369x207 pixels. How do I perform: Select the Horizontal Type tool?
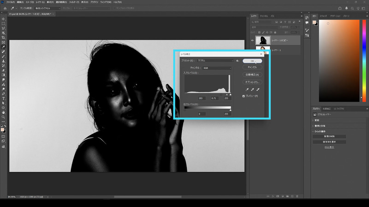(x=3, y=98)
